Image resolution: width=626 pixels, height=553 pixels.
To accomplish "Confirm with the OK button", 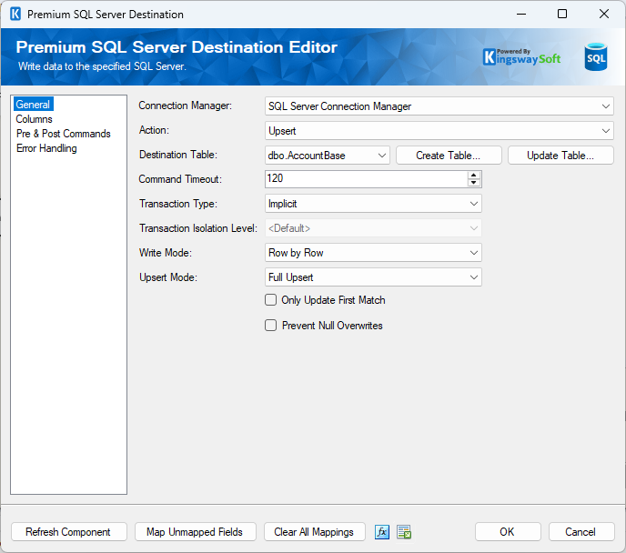I will point(508,532).
